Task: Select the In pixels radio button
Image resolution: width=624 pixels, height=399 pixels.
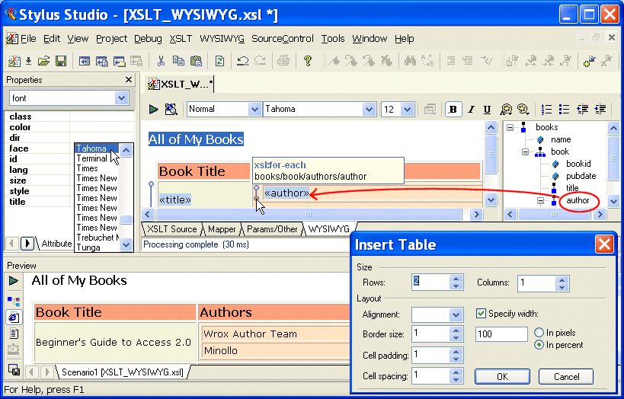Action: pyautogui.click(x=539, y=332)
